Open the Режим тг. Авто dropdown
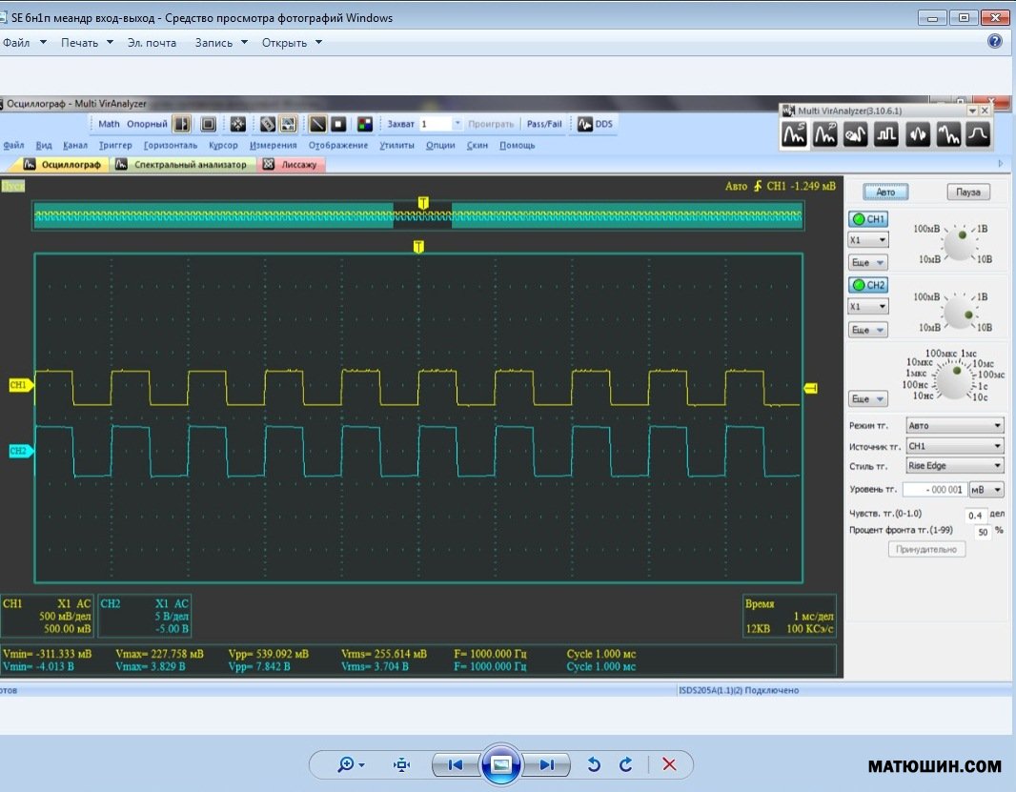1016x792 pixels. click(954, 426)
